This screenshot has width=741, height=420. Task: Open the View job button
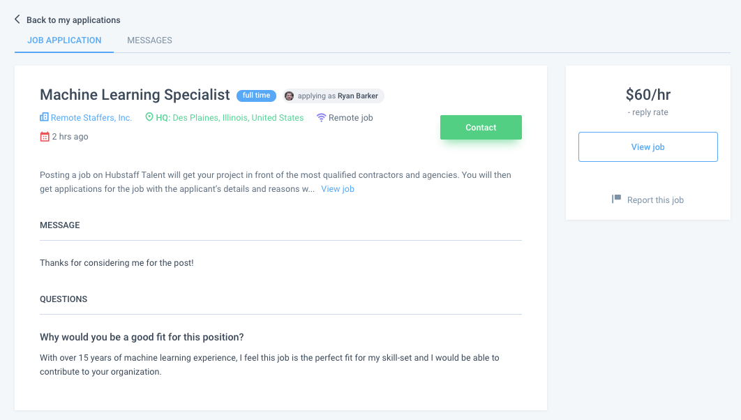[x=648, y=147]
